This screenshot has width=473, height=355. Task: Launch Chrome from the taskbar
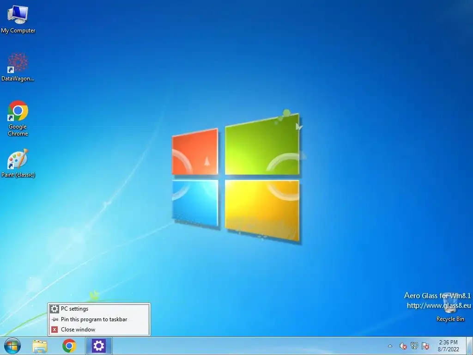coord(69,346)
